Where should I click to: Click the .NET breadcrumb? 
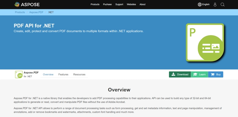click(x=51, y=12)
